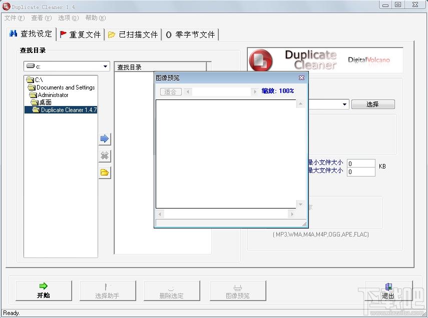The width and height of the screenshot is (428, 318).
Task: Open the 选项(O) menu
Action: (68, 18)
